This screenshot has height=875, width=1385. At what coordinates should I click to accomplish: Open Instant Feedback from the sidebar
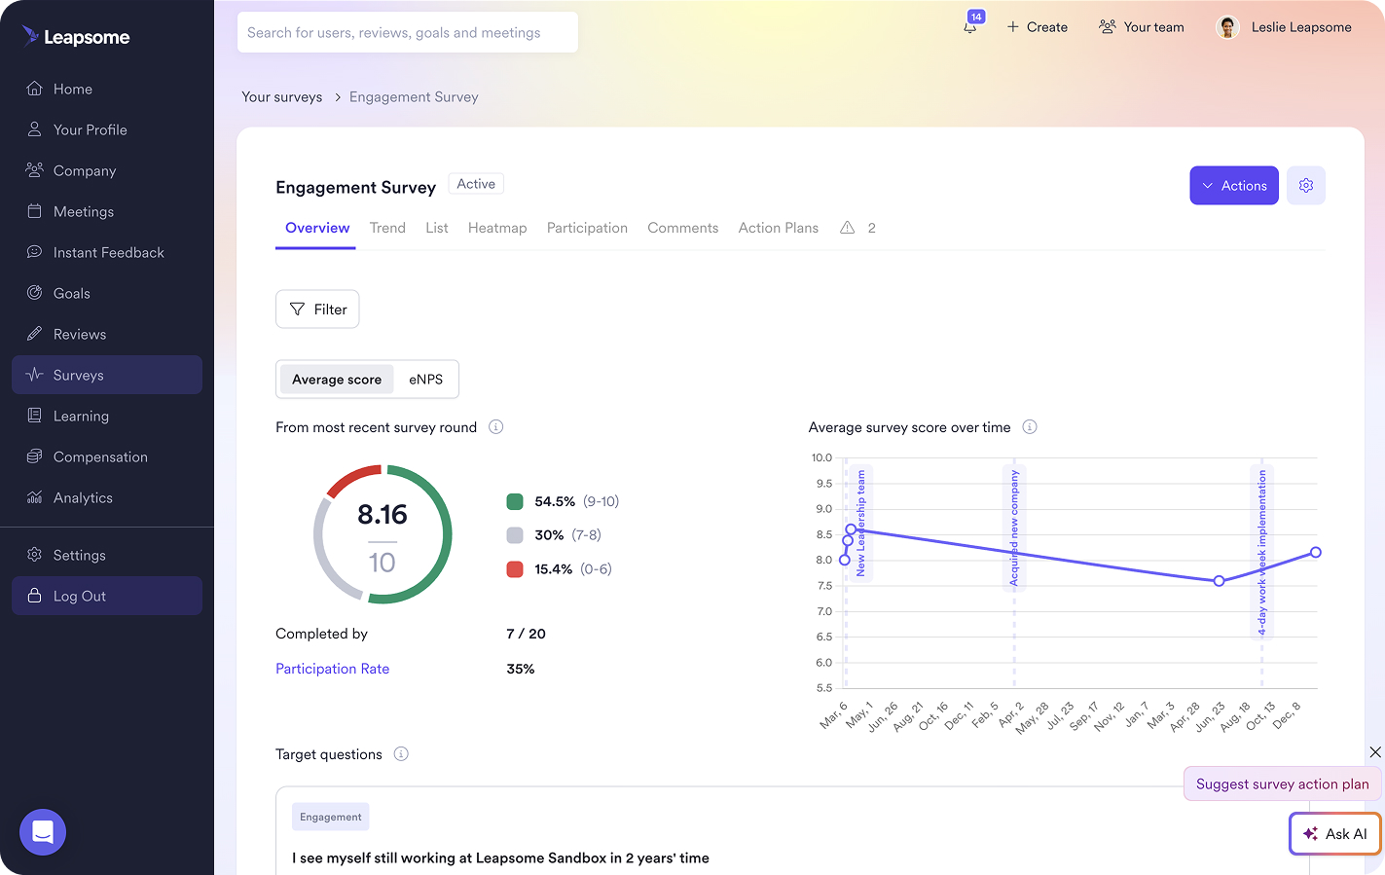click(x=107, y=252)
